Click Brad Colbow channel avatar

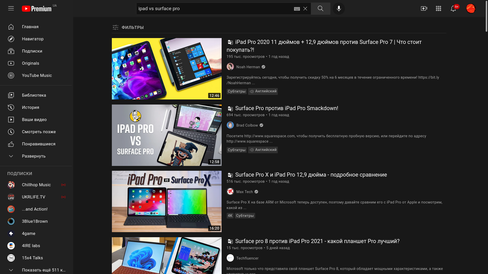[230, 125]
